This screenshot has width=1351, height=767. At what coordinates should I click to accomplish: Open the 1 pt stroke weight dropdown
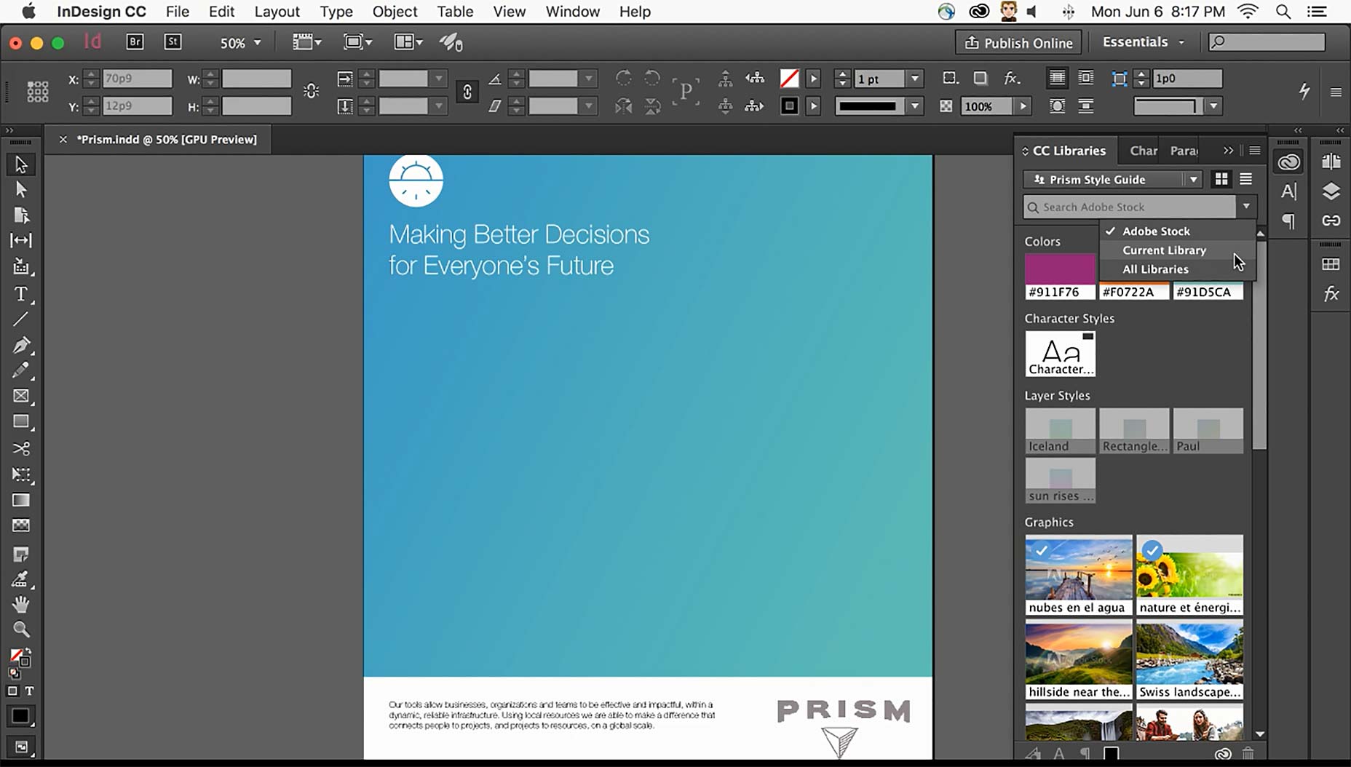click(914, 79)
